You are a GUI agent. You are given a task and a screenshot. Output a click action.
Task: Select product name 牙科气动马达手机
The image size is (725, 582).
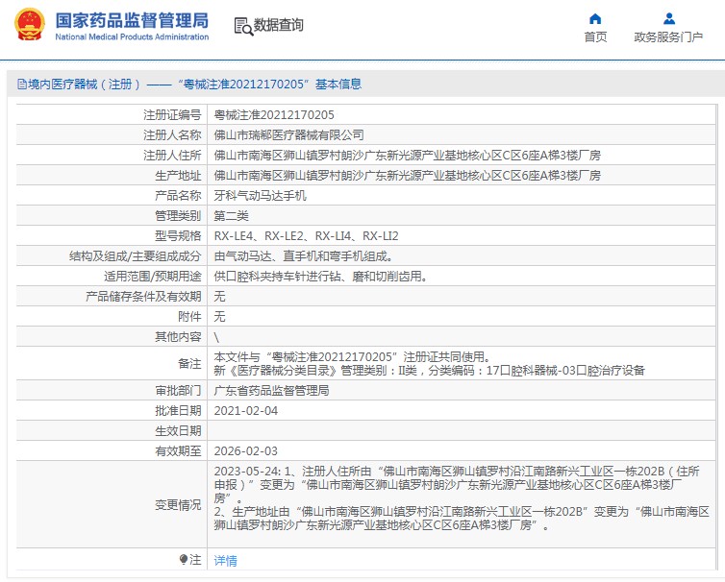[261, 196]
